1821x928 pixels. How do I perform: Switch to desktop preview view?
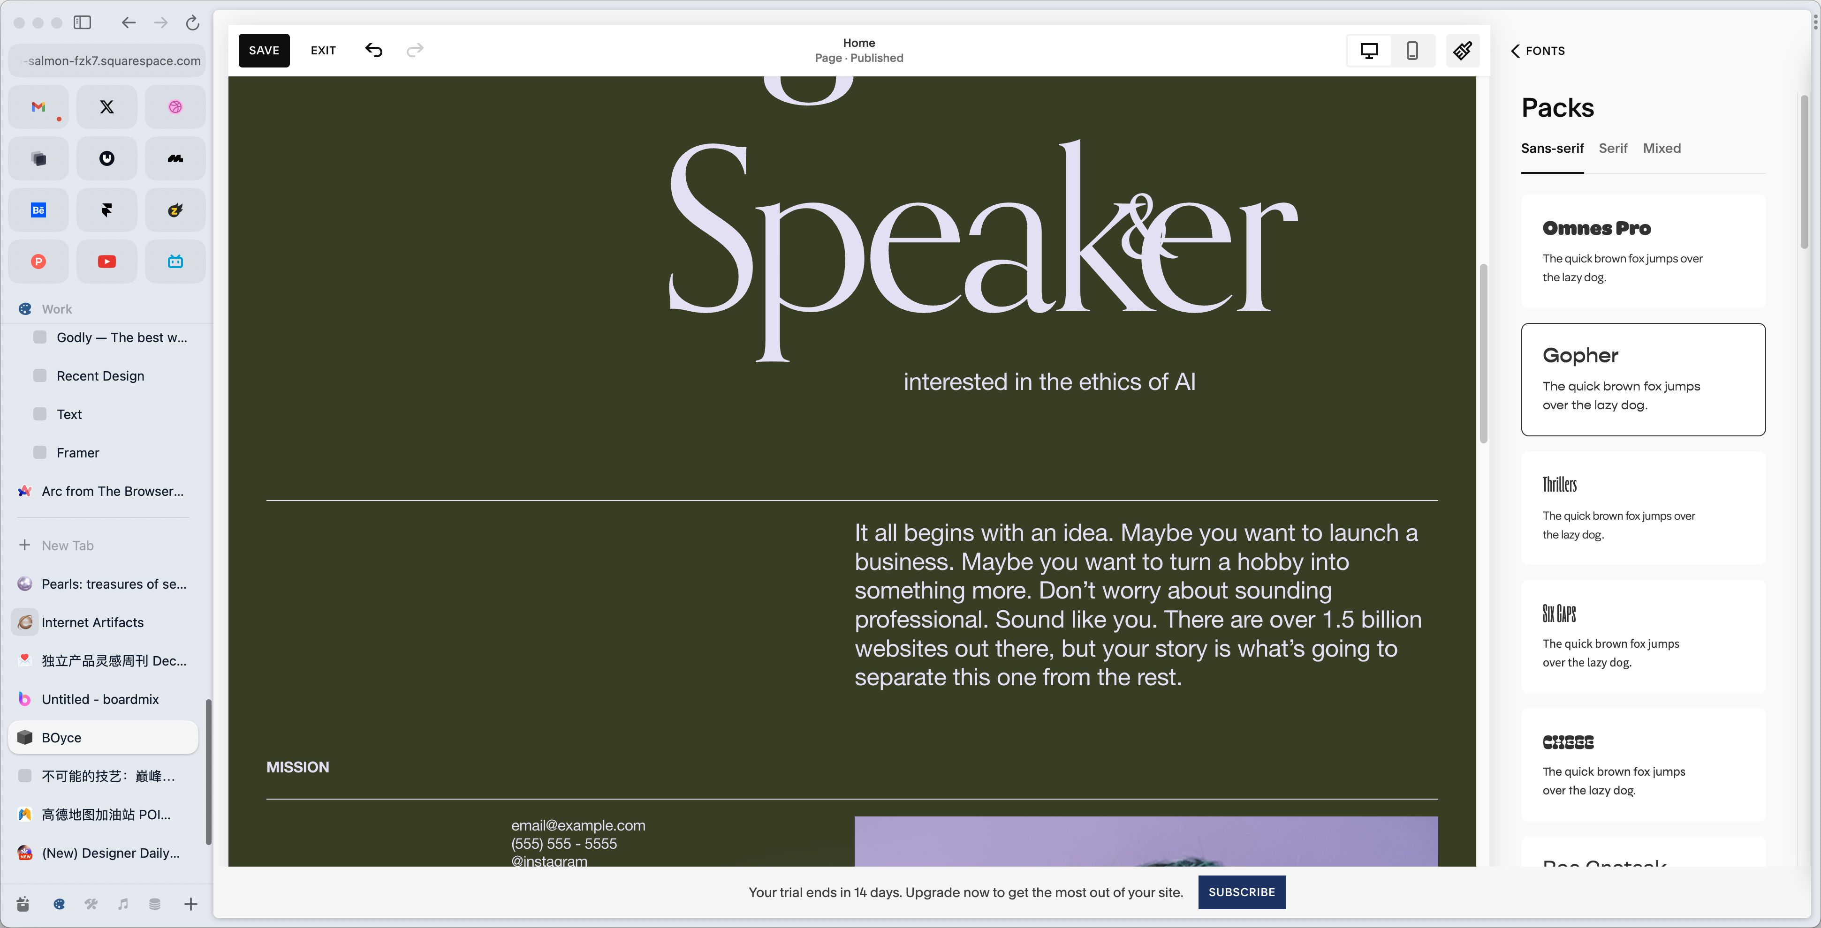click(1369, 50)
